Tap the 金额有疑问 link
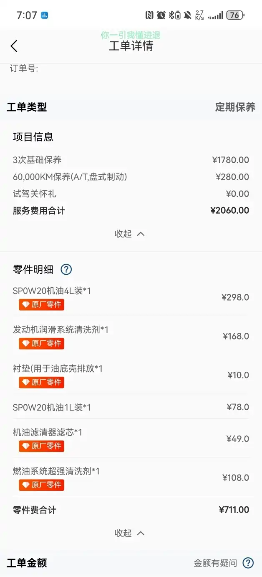The height and width of the screenshot is (577, 262). 215,563
